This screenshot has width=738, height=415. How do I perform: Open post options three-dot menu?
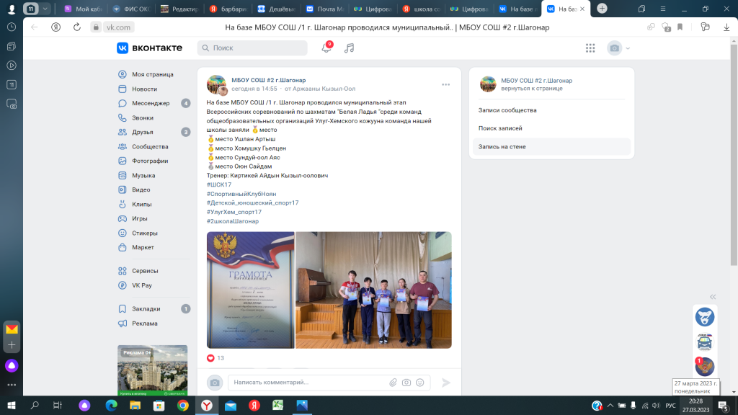tap(445, 84)
